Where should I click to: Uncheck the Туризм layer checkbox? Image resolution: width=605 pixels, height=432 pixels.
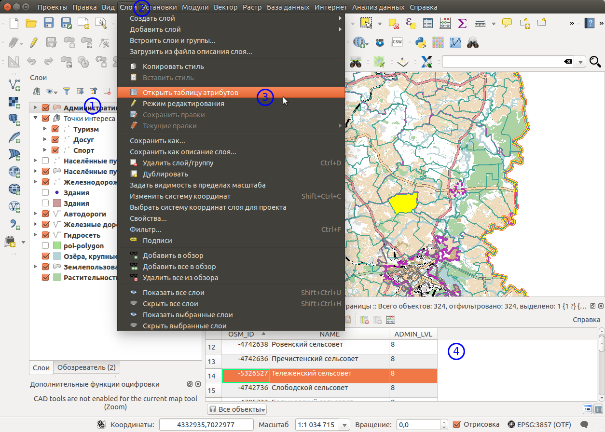(55, 129)
